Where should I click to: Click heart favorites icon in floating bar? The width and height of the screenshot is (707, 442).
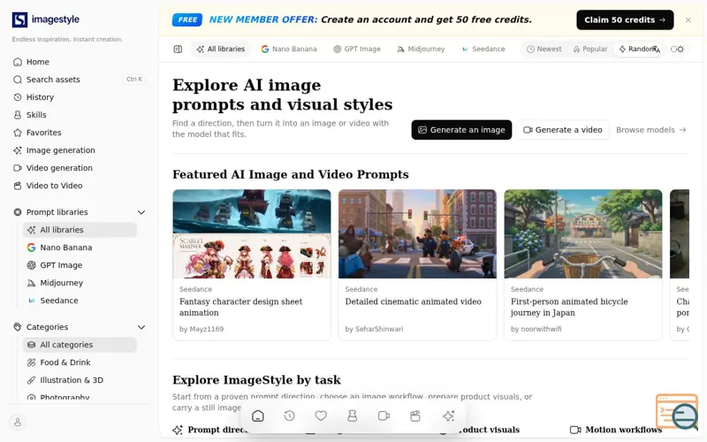click(x=321, y=415)
